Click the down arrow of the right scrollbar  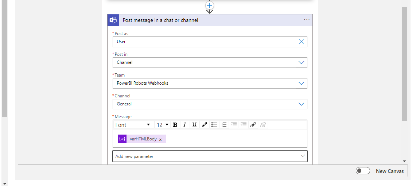click(x=404, y=161)
